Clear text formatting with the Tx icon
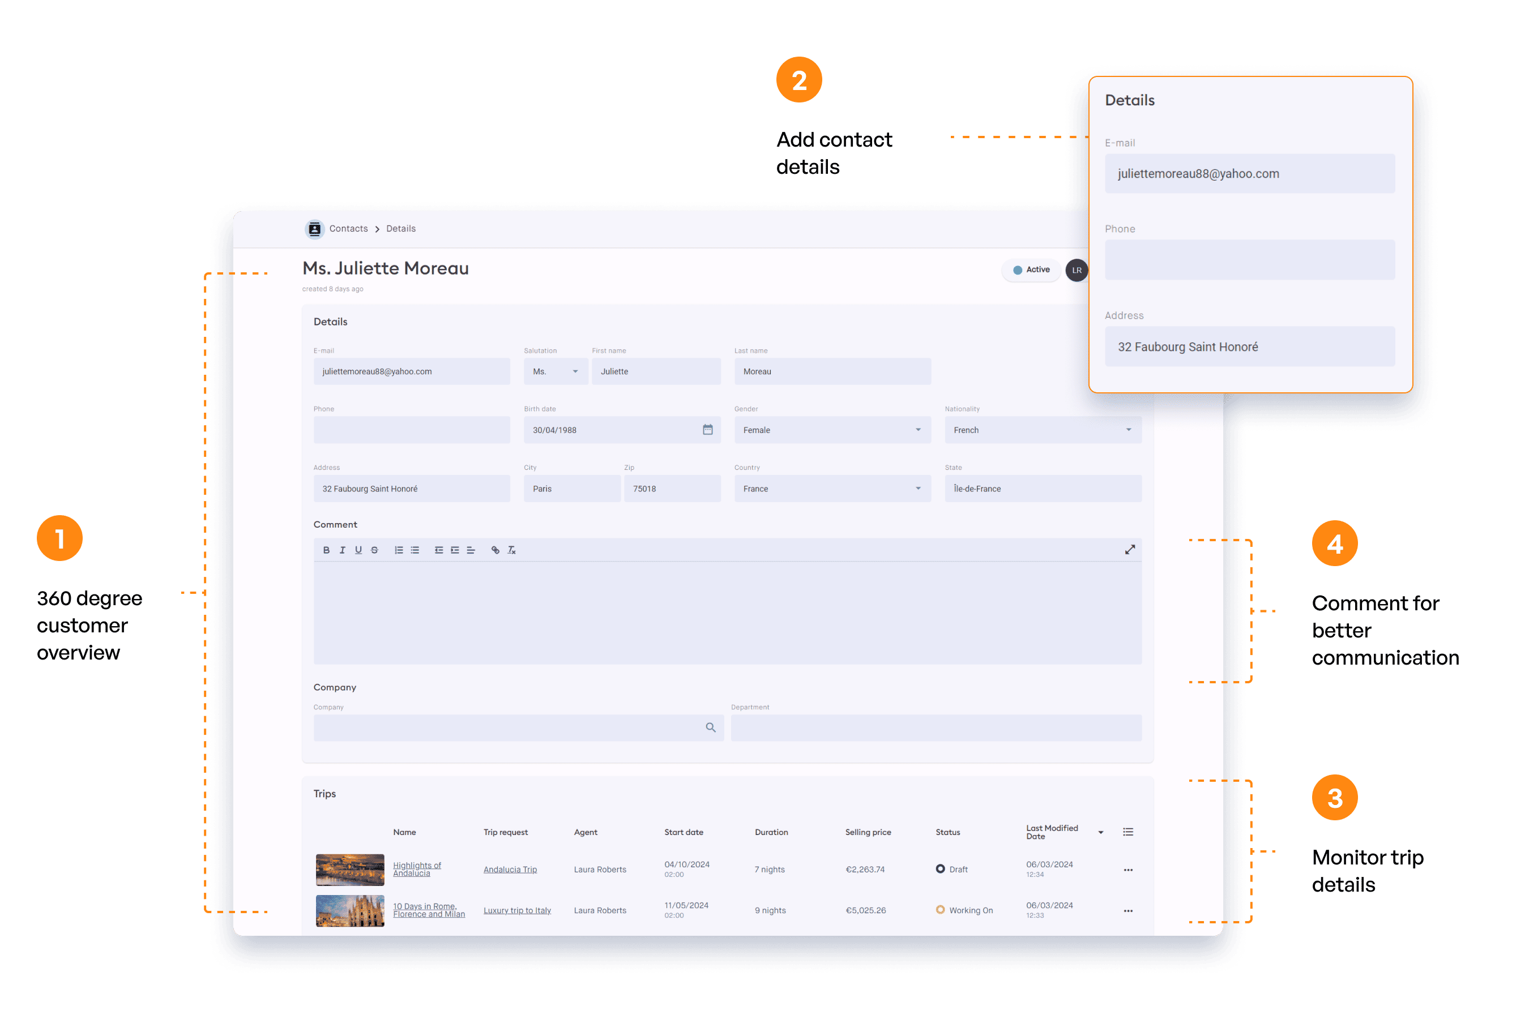This screenshot has width=1529, height=1019. (x=511, y=549)
